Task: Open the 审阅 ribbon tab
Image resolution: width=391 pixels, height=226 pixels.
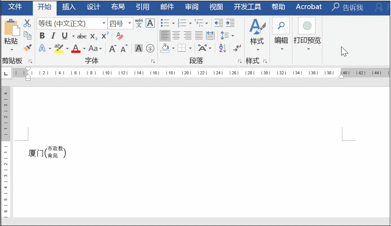Action: click(x=192, y=7)
